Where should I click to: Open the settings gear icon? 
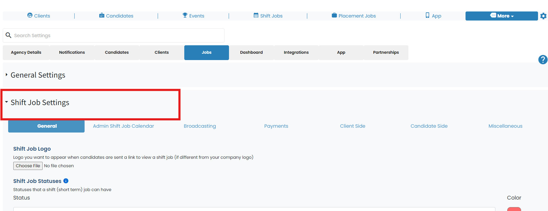click(543, 16)
